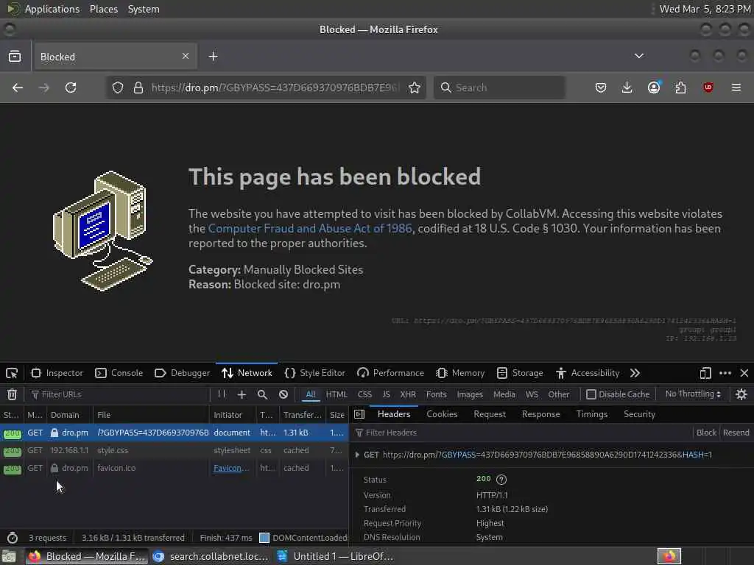Expand the GET request URL details
Viewport: 754px width, 565px height.
[357, 455]
